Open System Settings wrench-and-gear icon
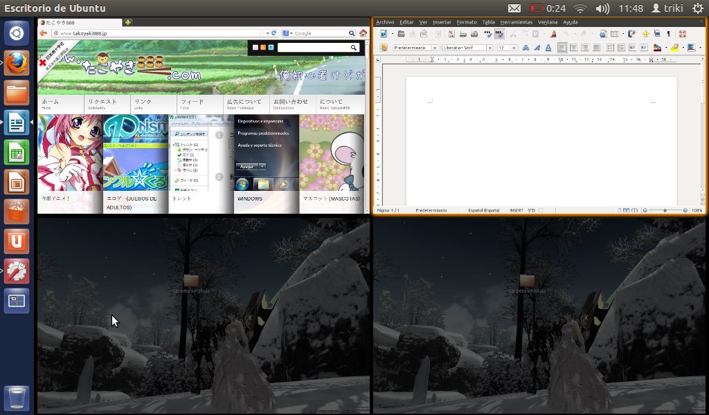 [17, 271]
